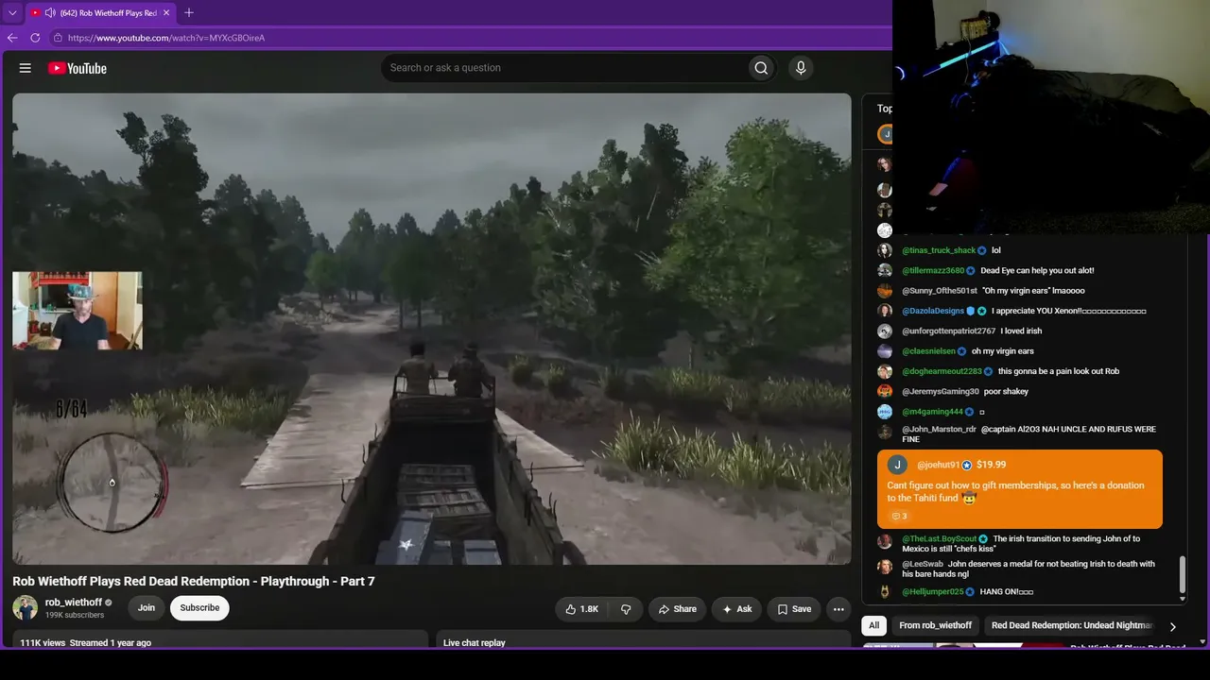Click the avatar beside @tinas_truck_shack
This screenshot has width=1210, height=680.
tap(885, 251)
